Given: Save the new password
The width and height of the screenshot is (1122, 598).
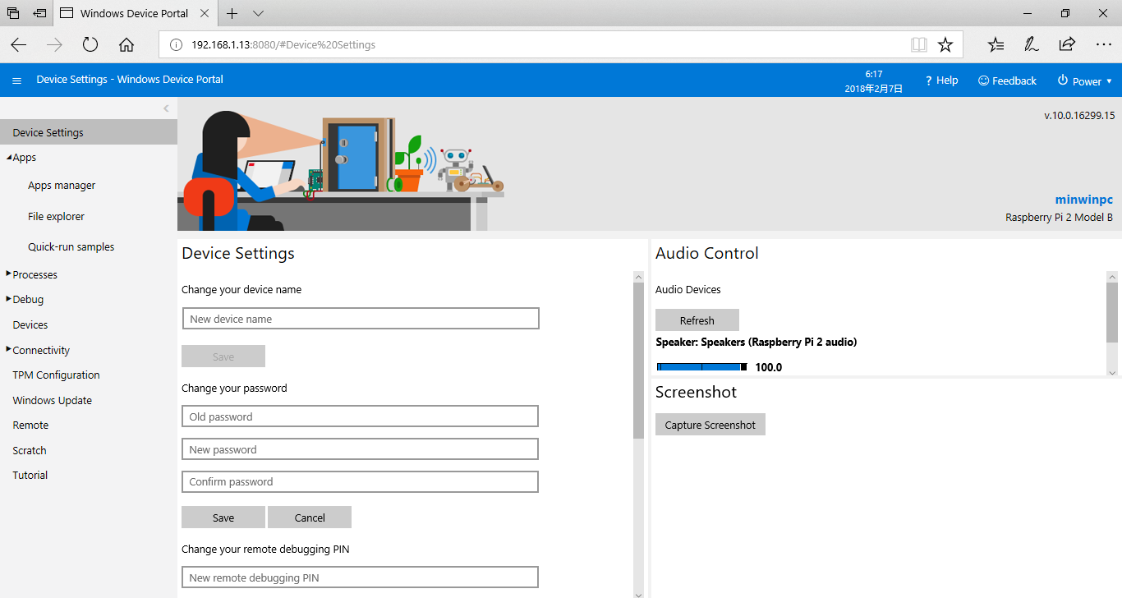Looking at the screenshot, I should [223, 517].
